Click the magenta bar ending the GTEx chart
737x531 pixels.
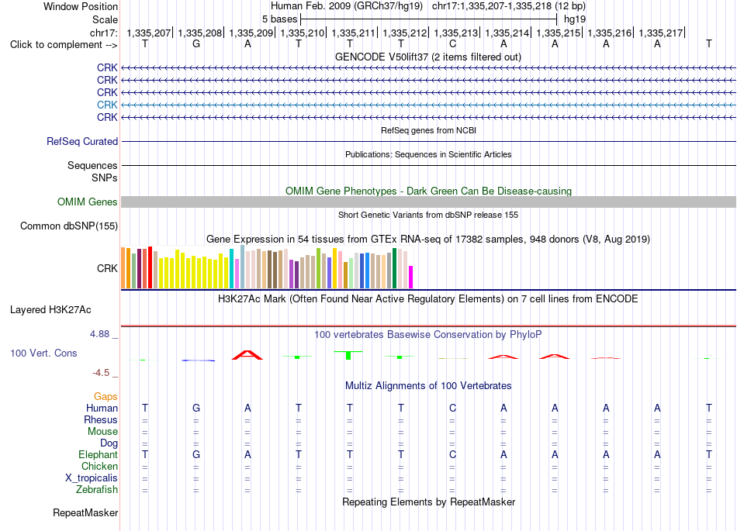411,277
